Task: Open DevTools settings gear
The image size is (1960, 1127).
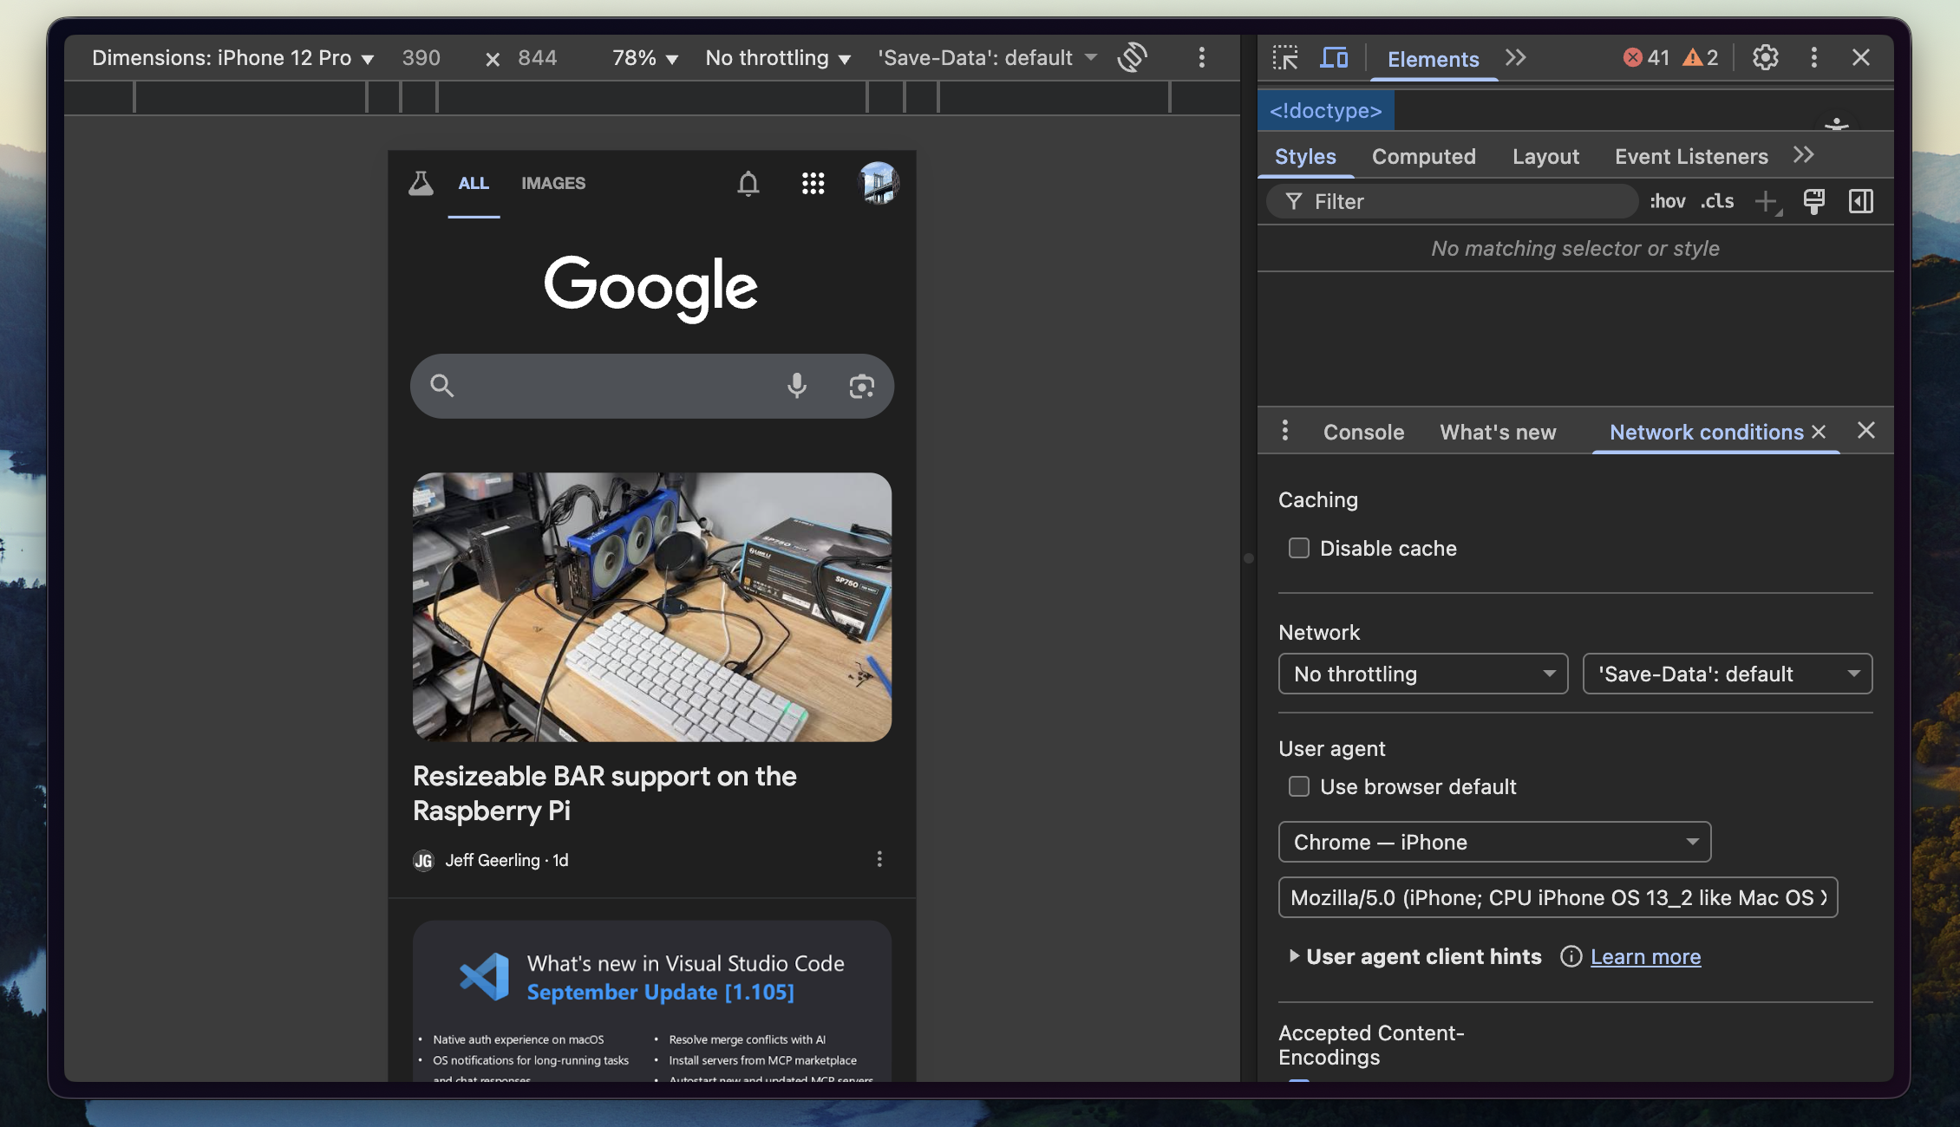Action: [1765, 57]
